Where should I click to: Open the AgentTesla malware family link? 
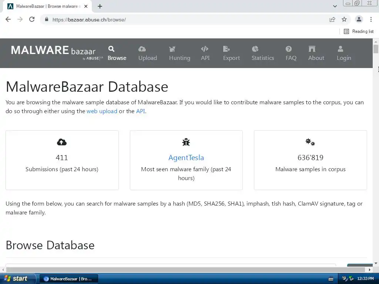tap(186, 158)
